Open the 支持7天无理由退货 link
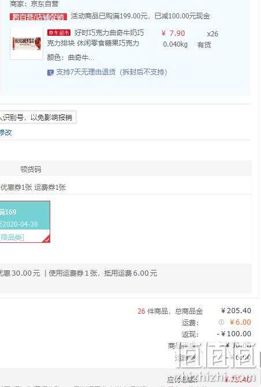Image resolution: width=261 pixels, height=387 pixels. coord(111,72)
